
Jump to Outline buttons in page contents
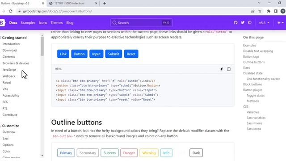click(254, 62)
